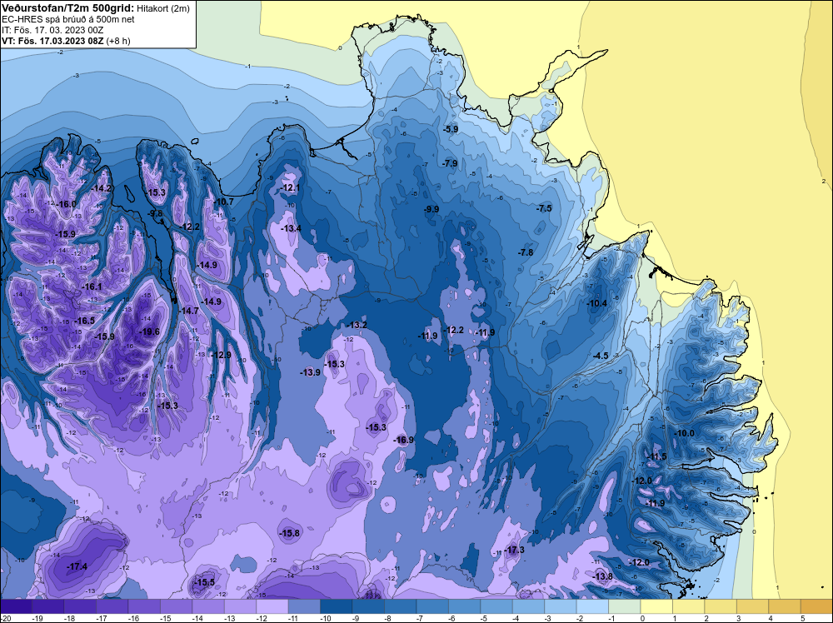Viewport: 833px width, 623px height.
Task: Click the 'EC-HRES spá brúuð á 500m net' line
Action: [68, 19]
